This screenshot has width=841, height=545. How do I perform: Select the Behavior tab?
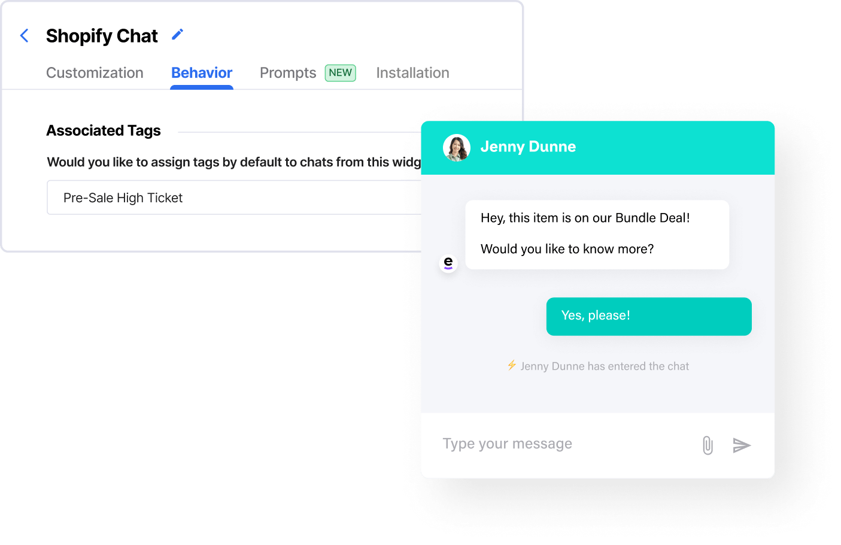202,73
